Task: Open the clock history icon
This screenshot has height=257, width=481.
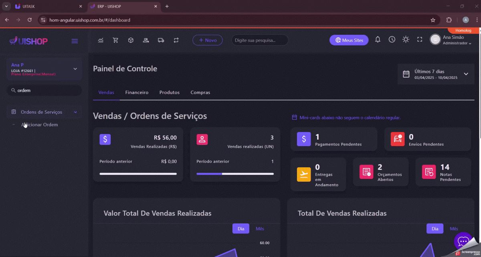Action: pos(392,39)
